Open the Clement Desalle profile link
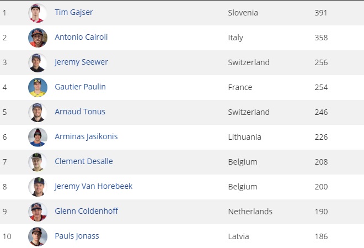Viewport: 364px width, 248px height. (84, 161)
